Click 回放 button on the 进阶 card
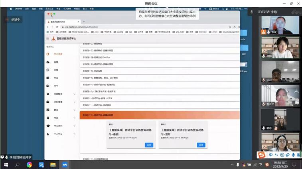Image resolution: width=302 pixels, height=169 pixels. tap(201, 145)
